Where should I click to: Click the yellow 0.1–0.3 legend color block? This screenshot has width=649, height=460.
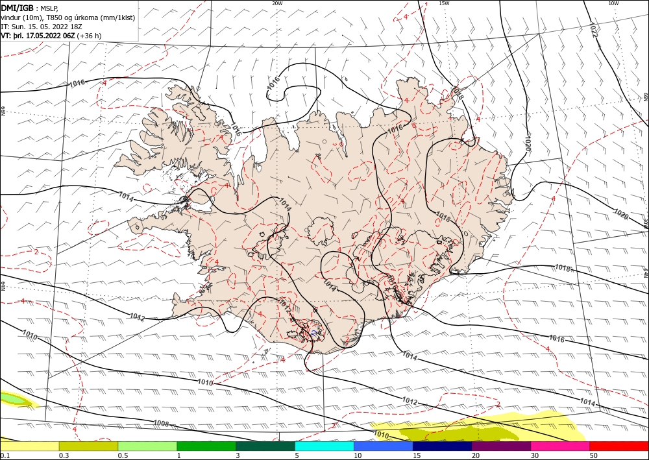29,446
